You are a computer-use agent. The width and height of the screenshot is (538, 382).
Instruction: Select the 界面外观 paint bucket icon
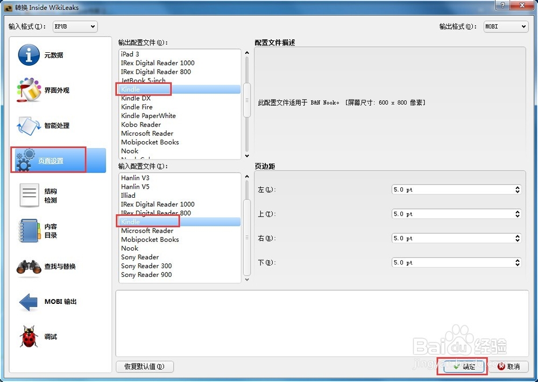point(29,90)
